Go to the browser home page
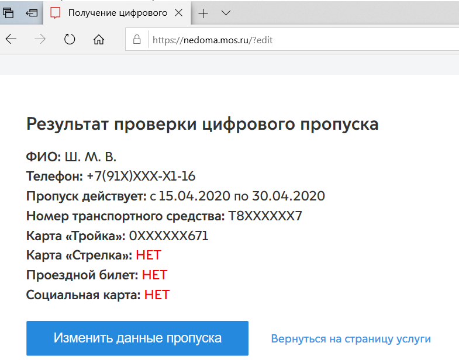This screenshot has width=459, height=360. tap(99, 40)
